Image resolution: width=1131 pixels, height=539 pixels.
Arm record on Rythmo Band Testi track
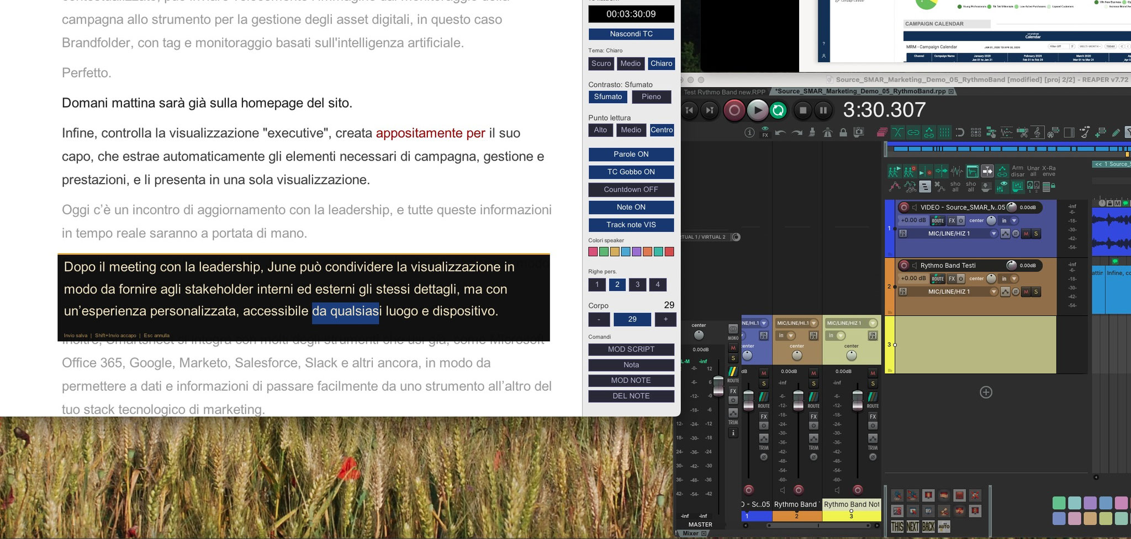(904, 265)
